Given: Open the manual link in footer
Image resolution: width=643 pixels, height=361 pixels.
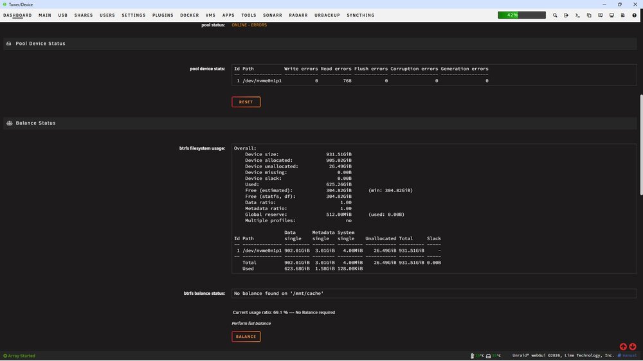Looking at the screenshot, I should tap(628, 356).
